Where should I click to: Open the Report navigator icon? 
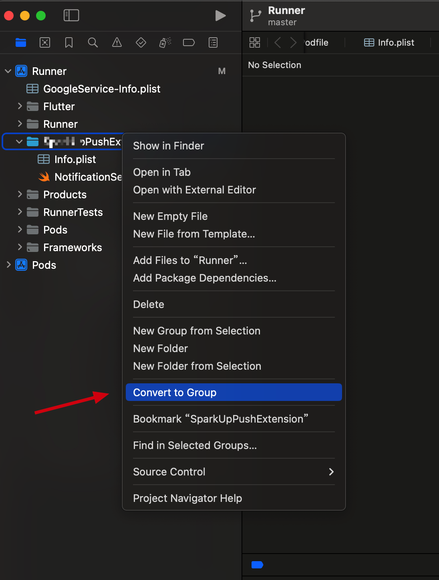click(213, 42)
